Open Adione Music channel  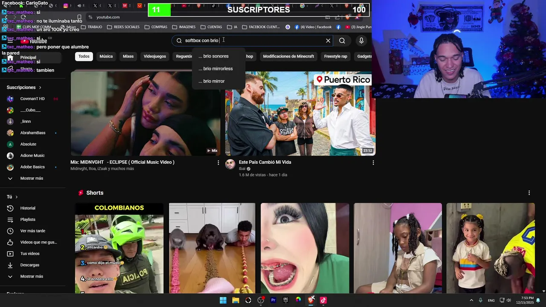point(33,156)
